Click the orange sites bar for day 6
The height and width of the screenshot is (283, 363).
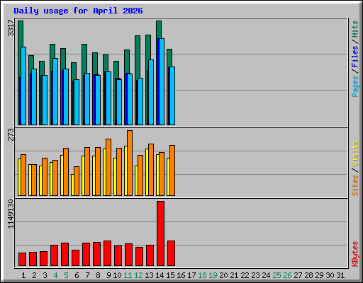[77, 181]
